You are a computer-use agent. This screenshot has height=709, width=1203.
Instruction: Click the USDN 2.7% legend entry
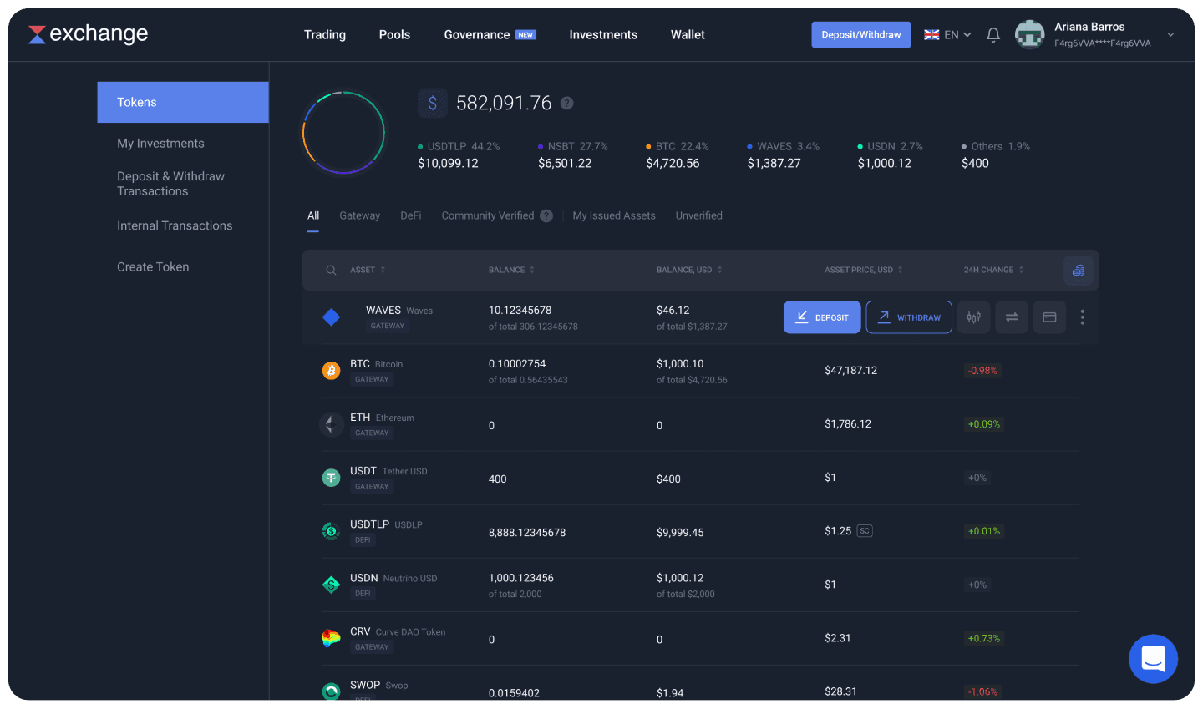click(891, 154)
